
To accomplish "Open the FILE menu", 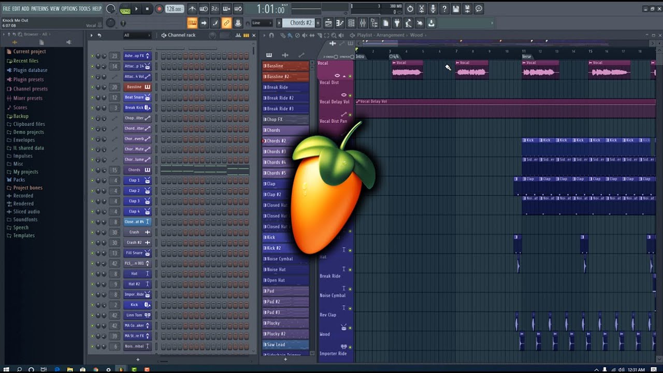I will [x=6, y=9].
